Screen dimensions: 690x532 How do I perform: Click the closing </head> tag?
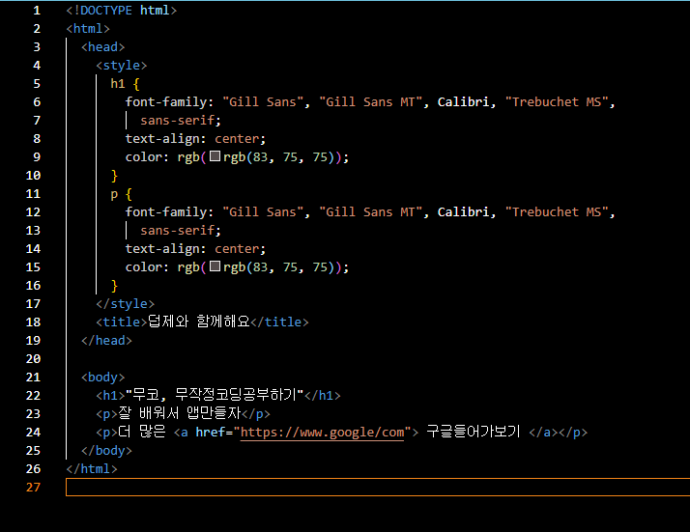(x=106, y=341)
